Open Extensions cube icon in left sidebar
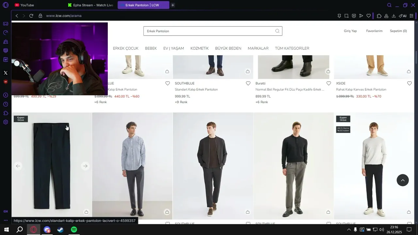Screen dimensions: 418x235 tap(6, 113)
